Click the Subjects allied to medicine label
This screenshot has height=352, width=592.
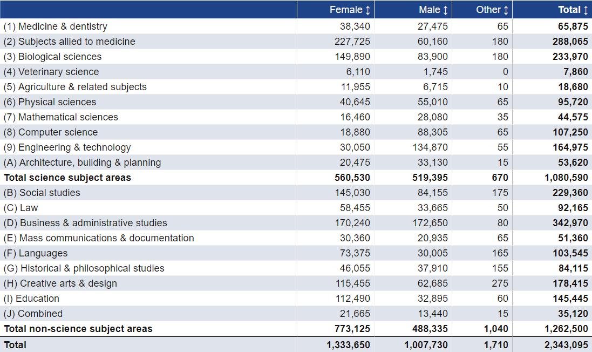(x=70, y=42)
